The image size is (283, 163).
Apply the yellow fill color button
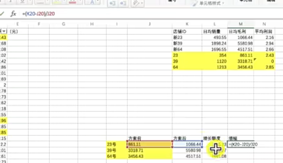57,2
